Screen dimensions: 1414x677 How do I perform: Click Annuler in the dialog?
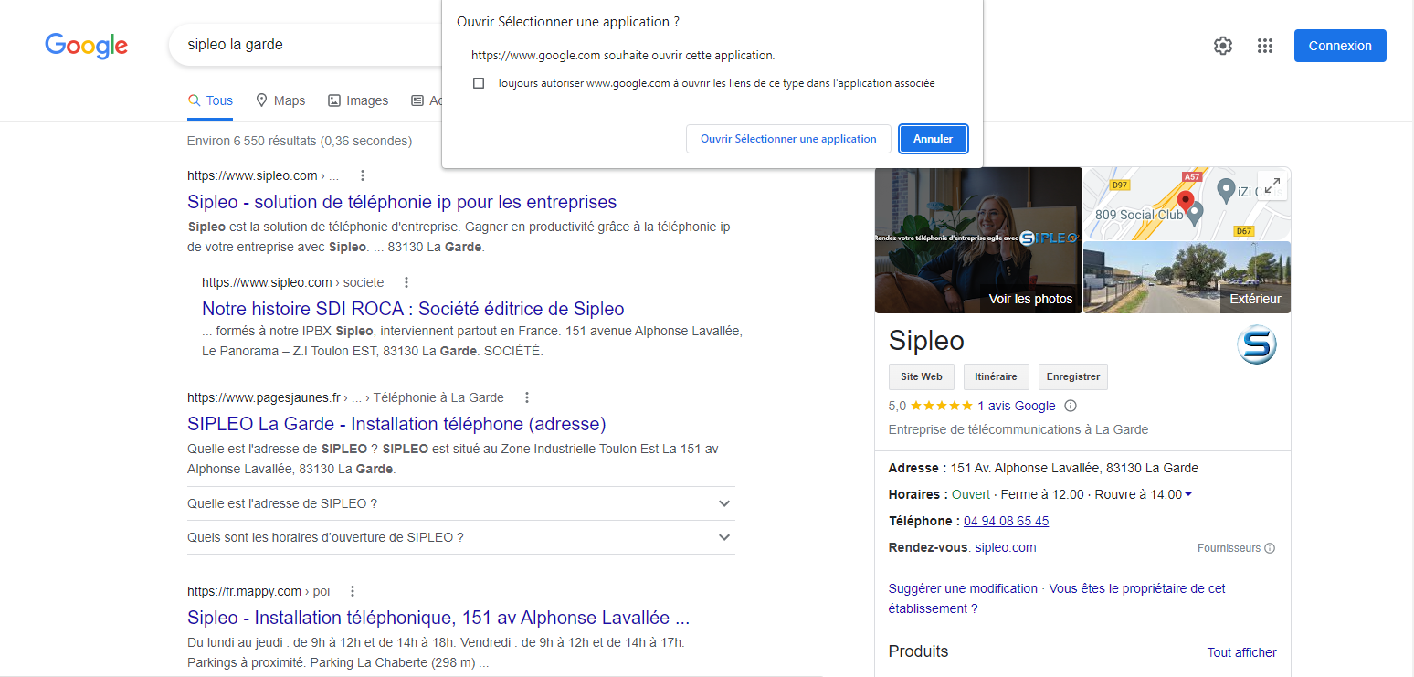point(933,139)
